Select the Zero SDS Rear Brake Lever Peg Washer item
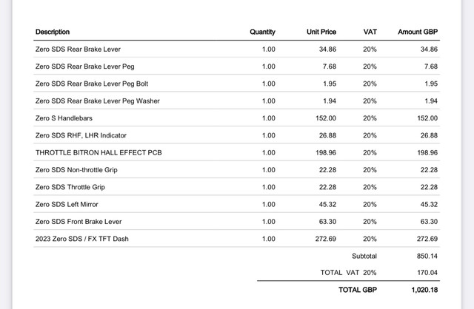Viewport: 474px width, 309px height. pyautogui.click(x=97, y=101)
